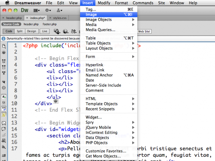Toggle line numbers icon
Image resolution: width=215 pixels, height=161 pixels.
coord(4,97)
